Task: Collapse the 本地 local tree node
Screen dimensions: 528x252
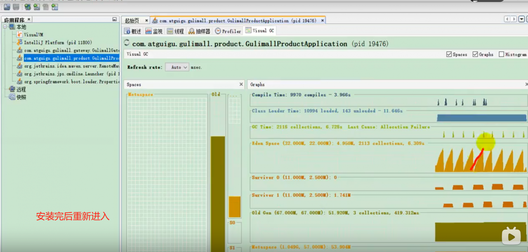Action: coord(5,27)
